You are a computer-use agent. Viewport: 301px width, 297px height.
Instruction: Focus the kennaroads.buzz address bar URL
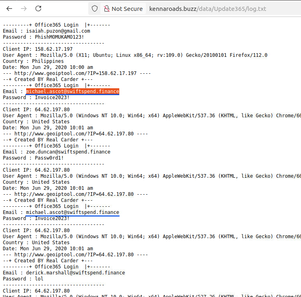pos(208,8)
